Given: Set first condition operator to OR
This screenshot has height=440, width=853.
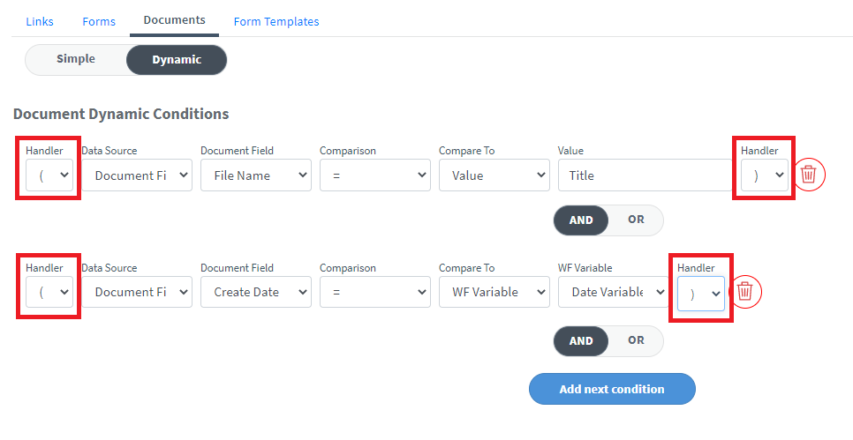Looking at the screenshot, I should 636,220.
